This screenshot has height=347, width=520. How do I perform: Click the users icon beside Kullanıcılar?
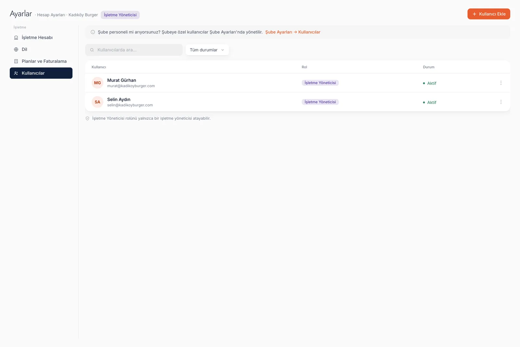point(16,73)
